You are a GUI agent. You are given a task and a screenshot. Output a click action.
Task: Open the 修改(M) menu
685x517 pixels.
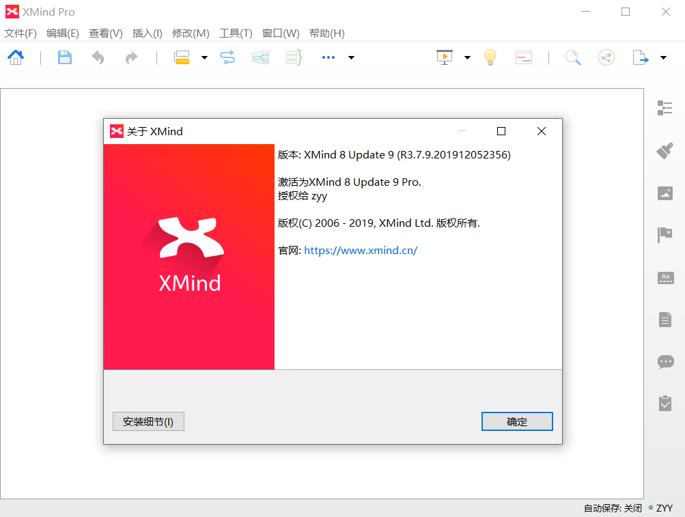coord(191,33)
